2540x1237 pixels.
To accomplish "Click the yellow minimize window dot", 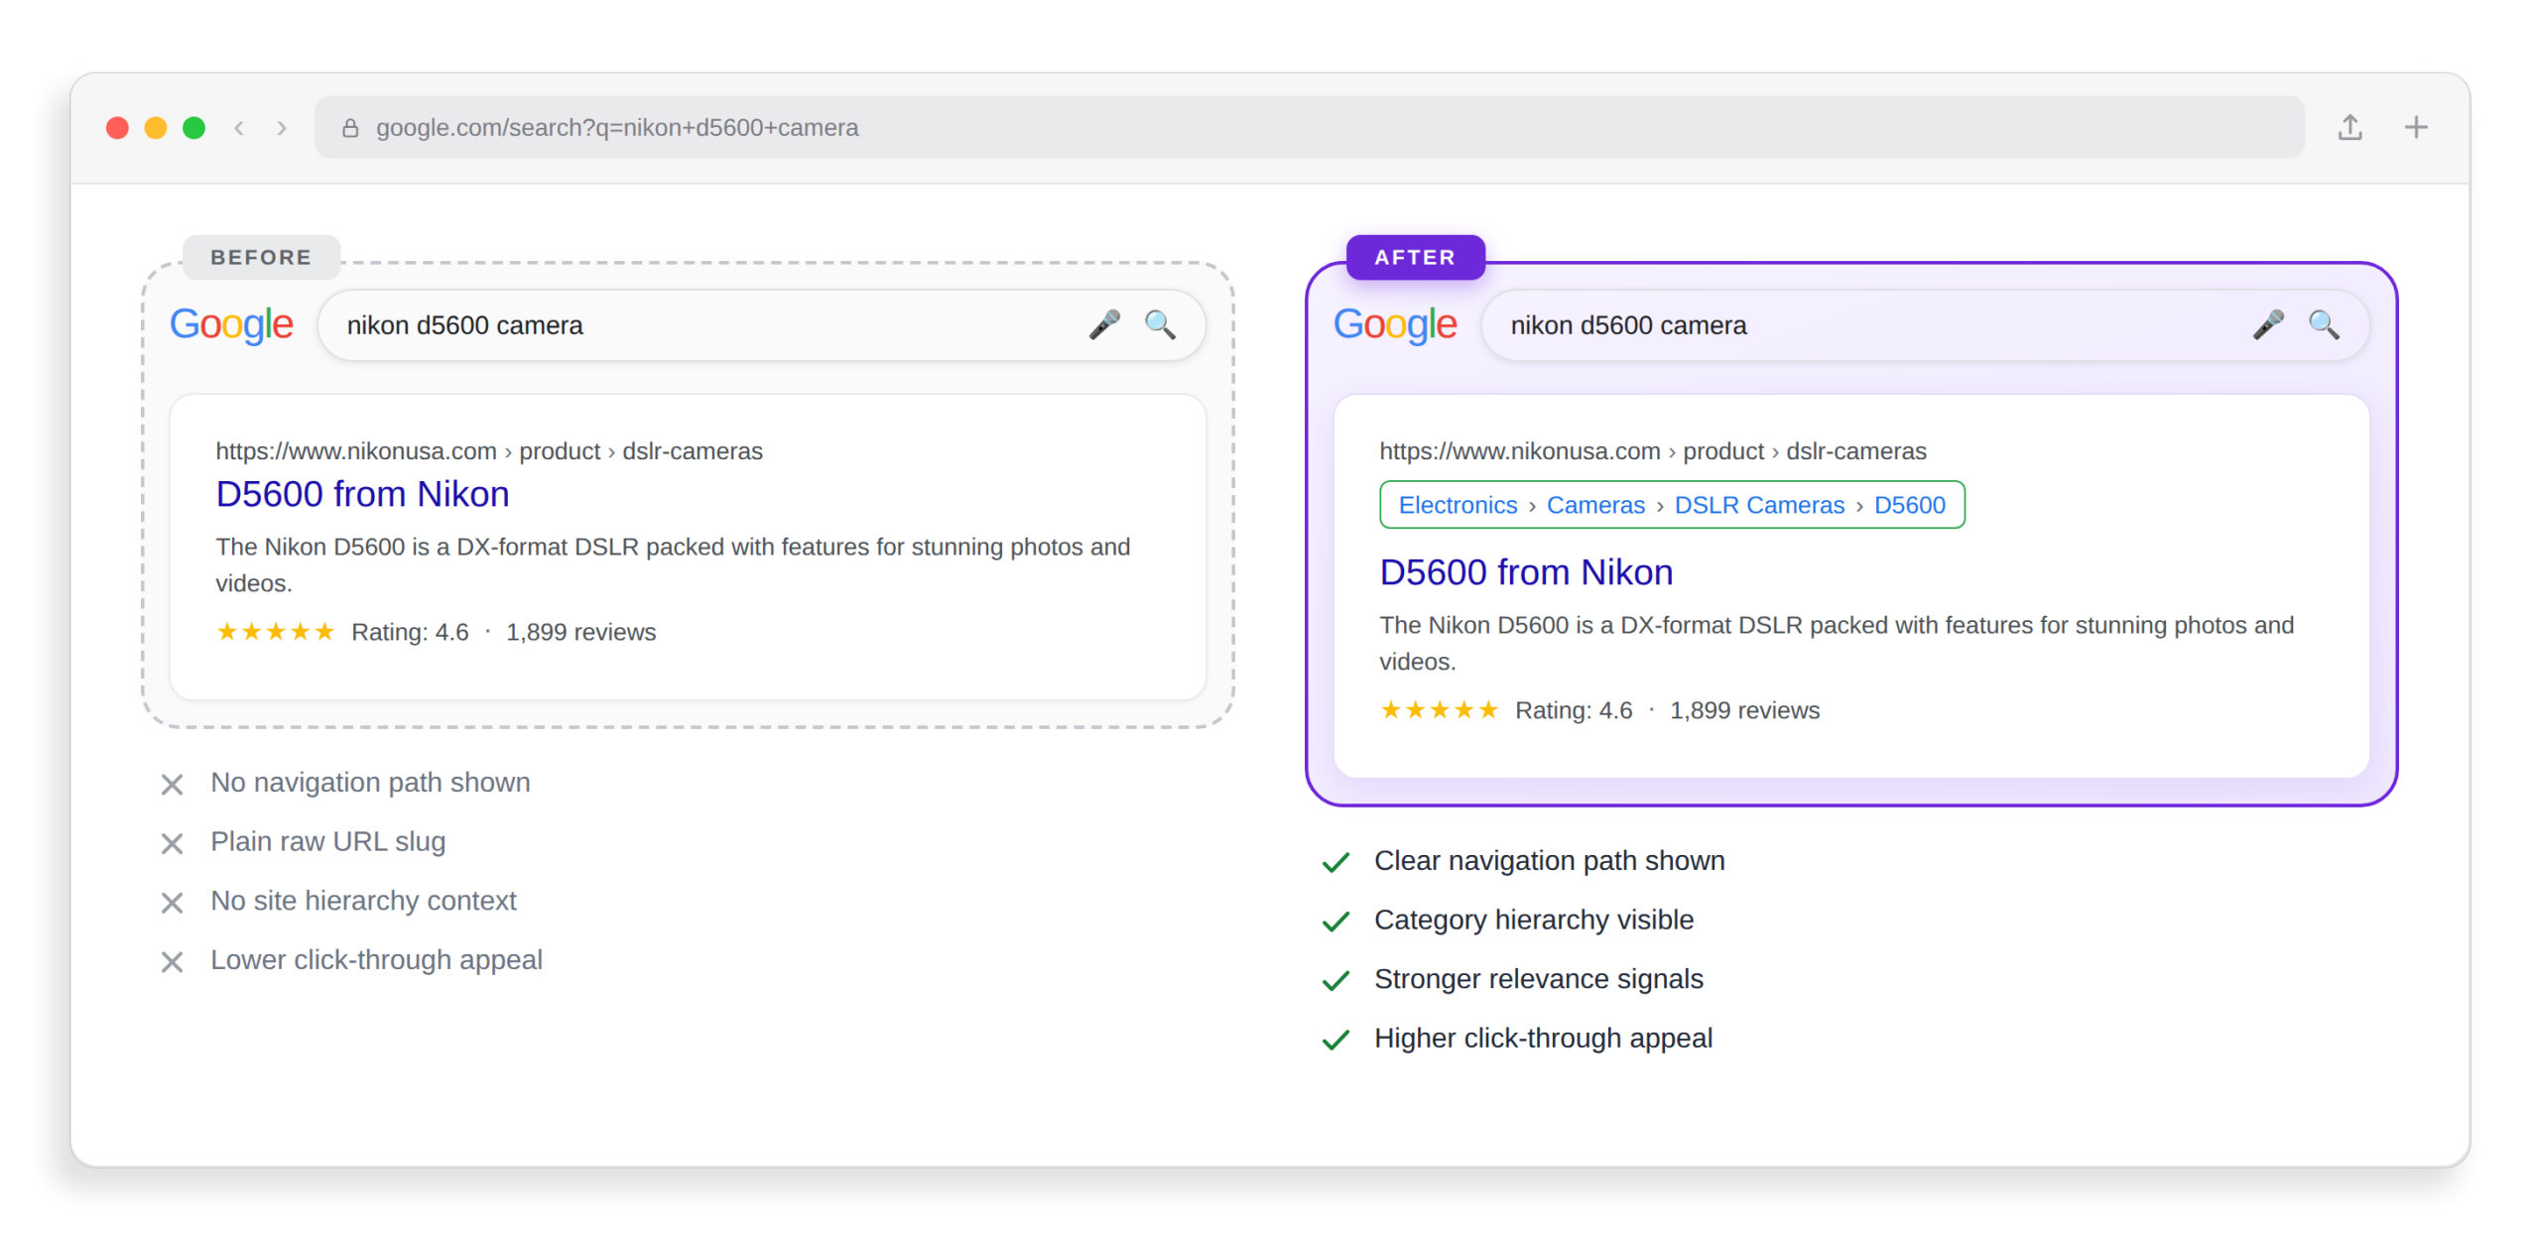I will point(156,128).
